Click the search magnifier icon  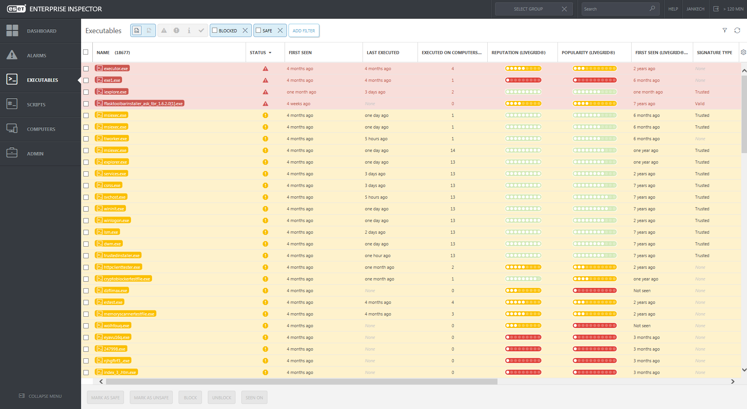point(652,9)
